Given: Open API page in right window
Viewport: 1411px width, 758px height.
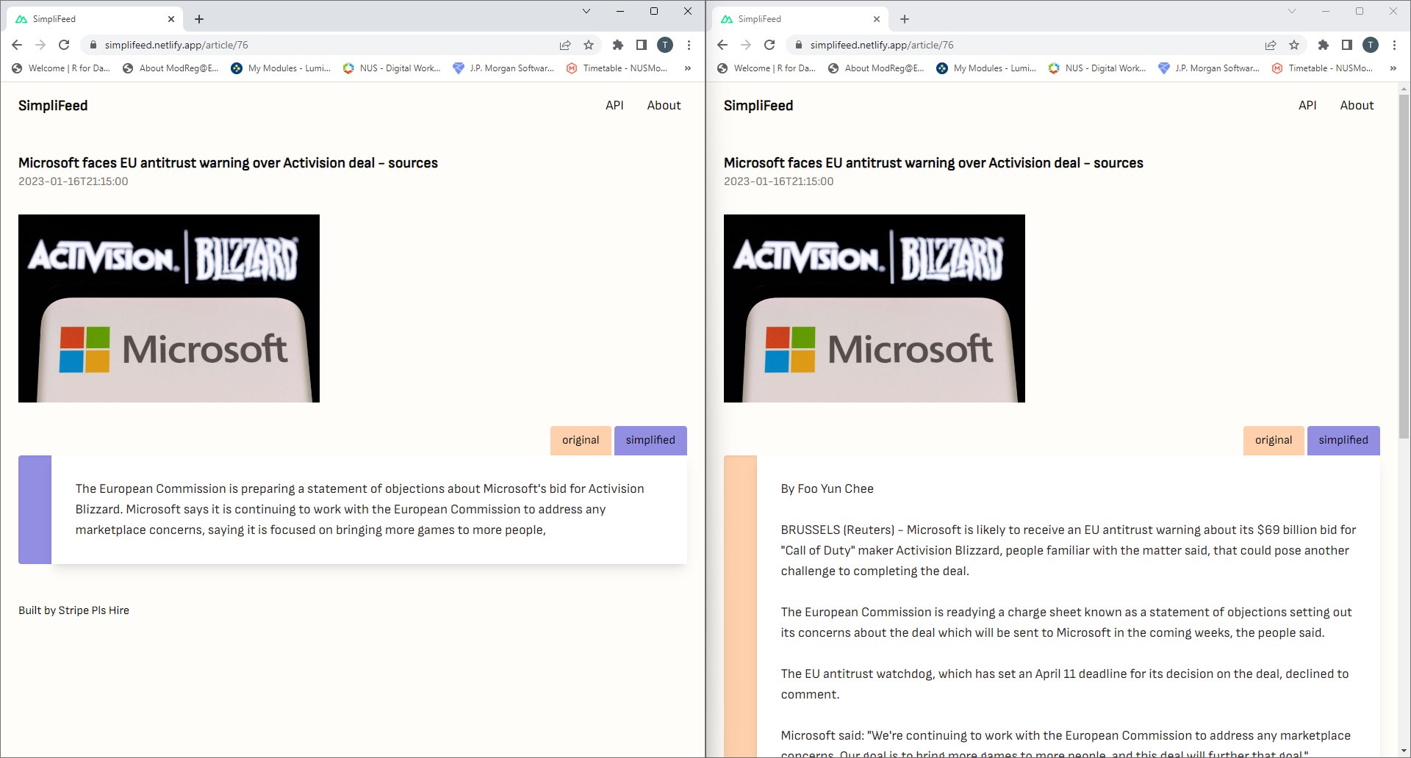Looking at the screenshot, I should pos(1307,106).
